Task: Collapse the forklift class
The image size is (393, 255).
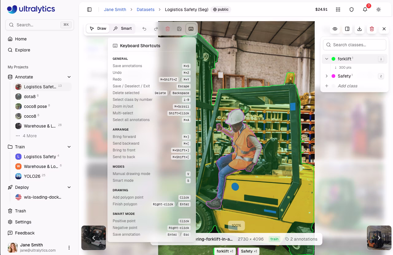Action: pos(327,59)
